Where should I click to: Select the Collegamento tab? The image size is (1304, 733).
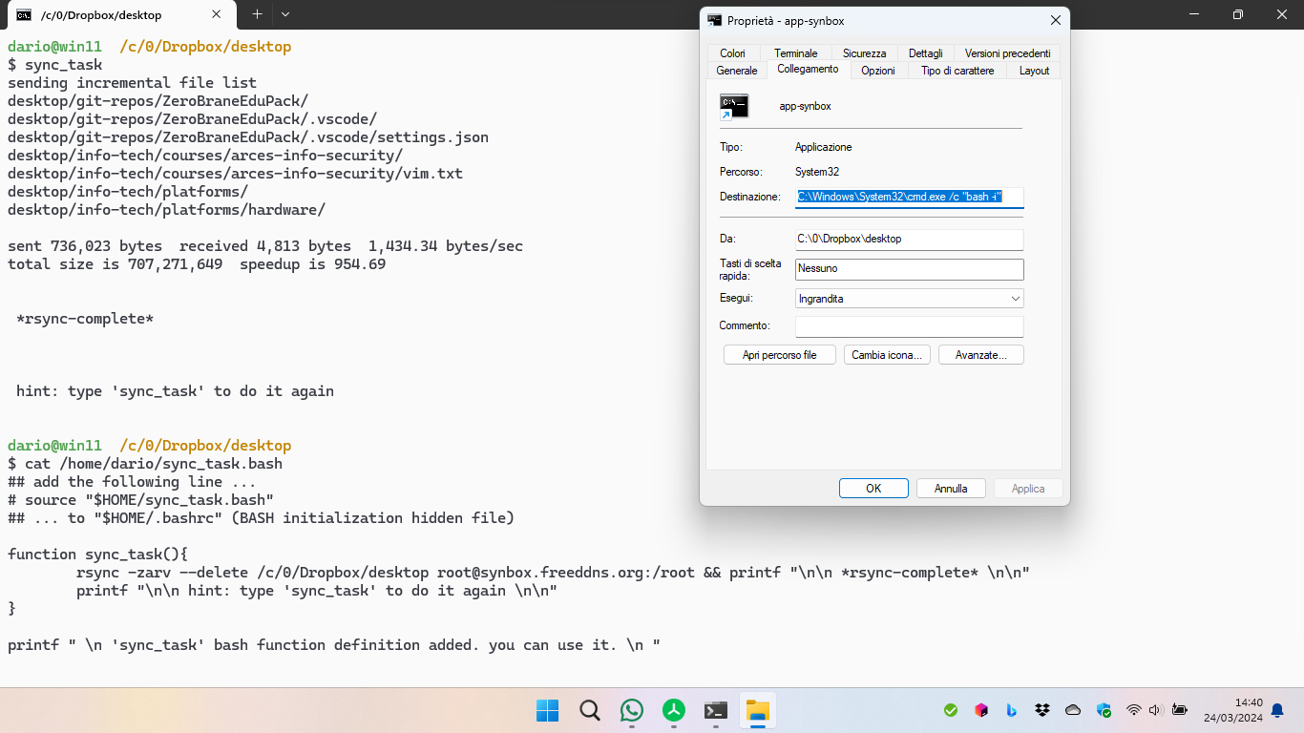(x=808, y=69)
